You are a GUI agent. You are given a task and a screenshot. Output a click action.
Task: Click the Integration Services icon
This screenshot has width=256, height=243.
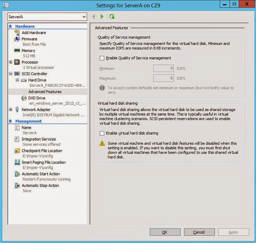17,139
